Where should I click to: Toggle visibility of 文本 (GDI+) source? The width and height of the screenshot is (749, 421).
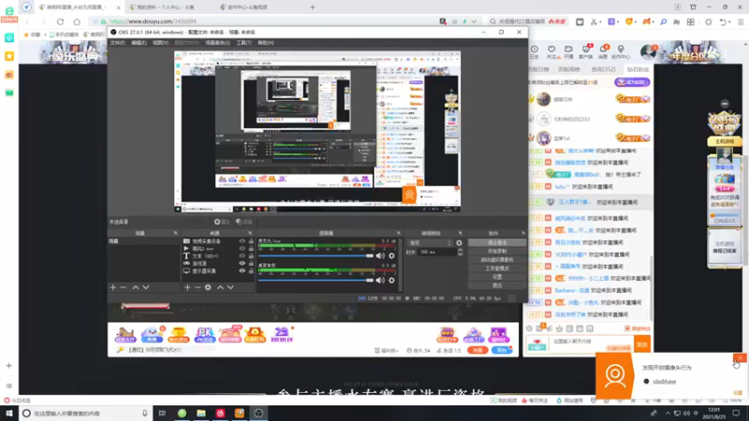[x=242, y=255]
